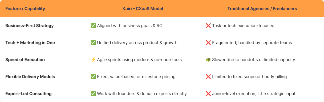
Task: Click lightning bolt icon before Agile sprints
Action: [x=93, y=60]
